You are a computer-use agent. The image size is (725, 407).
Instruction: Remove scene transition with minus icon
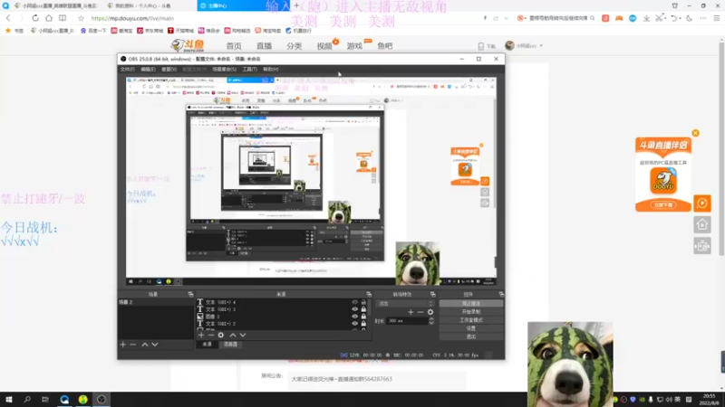coord(420,312)
